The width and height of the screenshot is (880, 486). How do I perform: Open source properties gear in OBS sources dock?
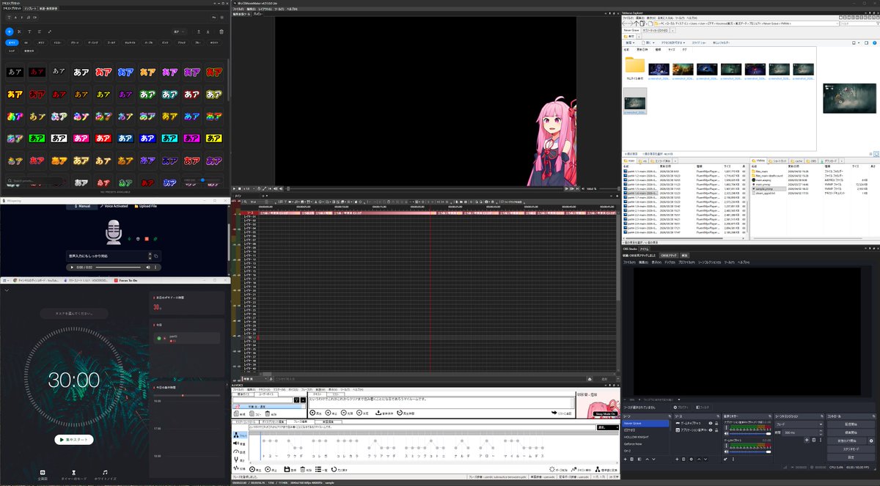pyautogui.click(x=692, y=460)
